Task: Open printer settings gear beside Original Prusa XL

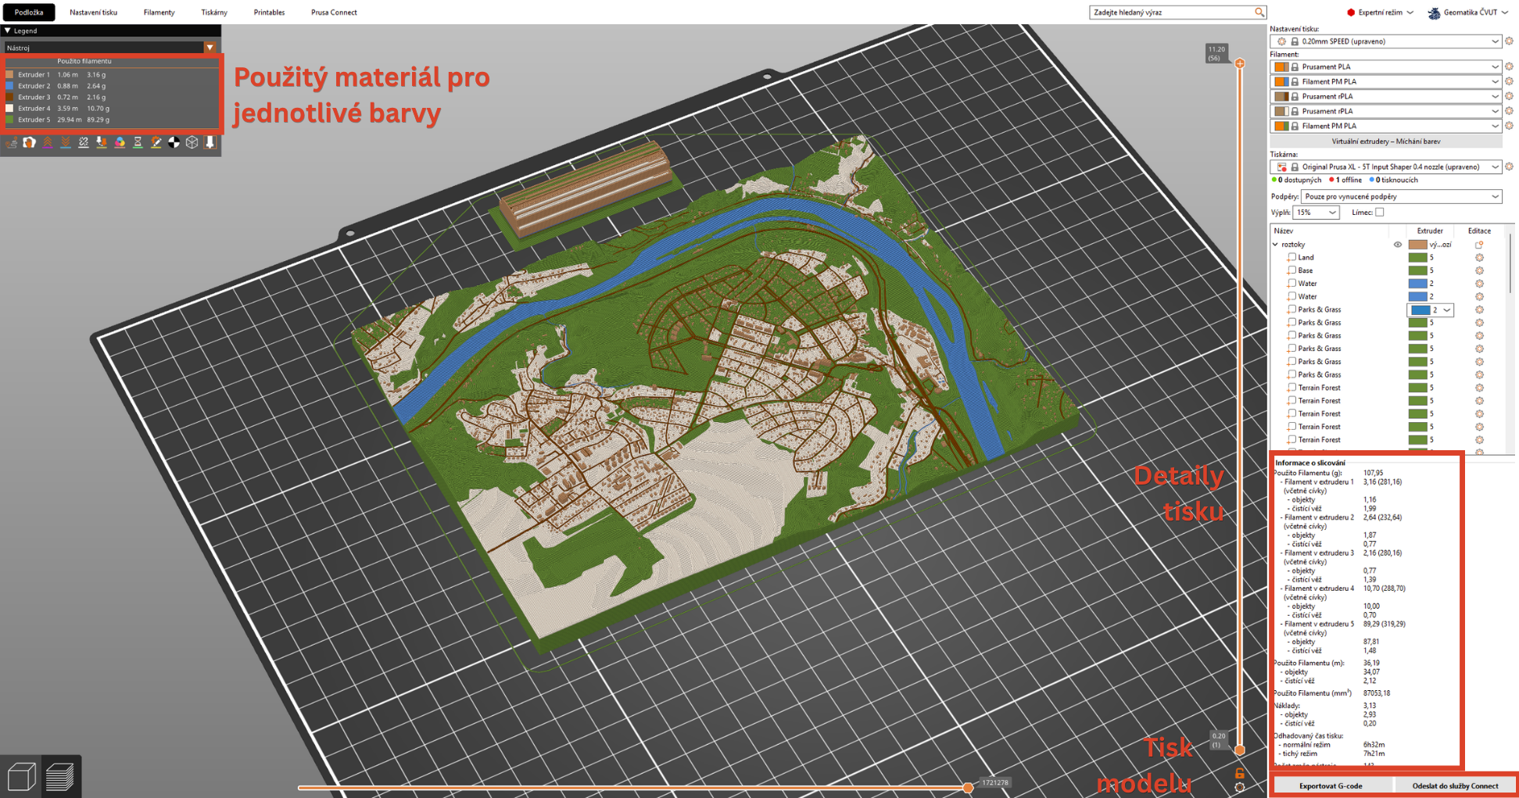Action: tap(1509, 166)
